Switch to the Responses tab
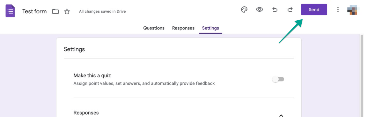The width and height of the screenshot is (367, 117). coord(183,28)
